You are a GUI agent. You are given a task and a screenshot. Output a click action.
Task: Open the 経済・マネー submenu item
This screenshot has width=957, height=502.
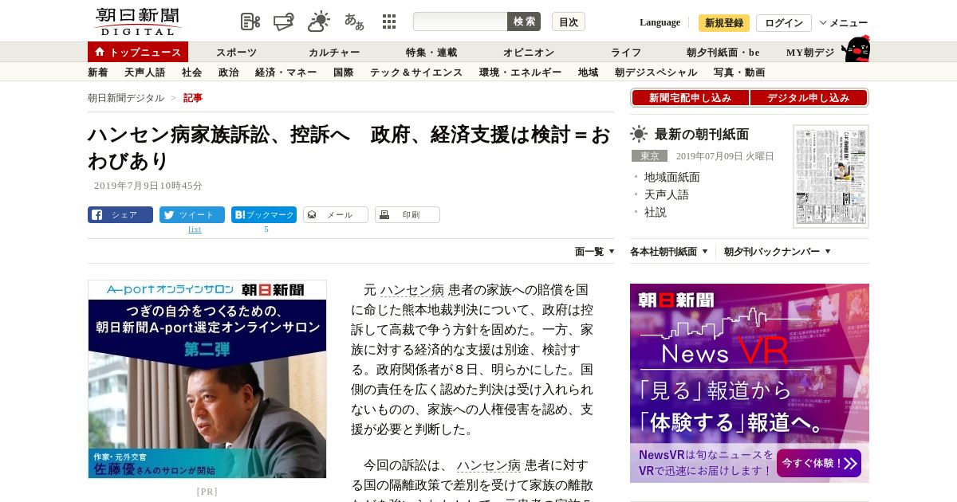click(x=286, y=73)
